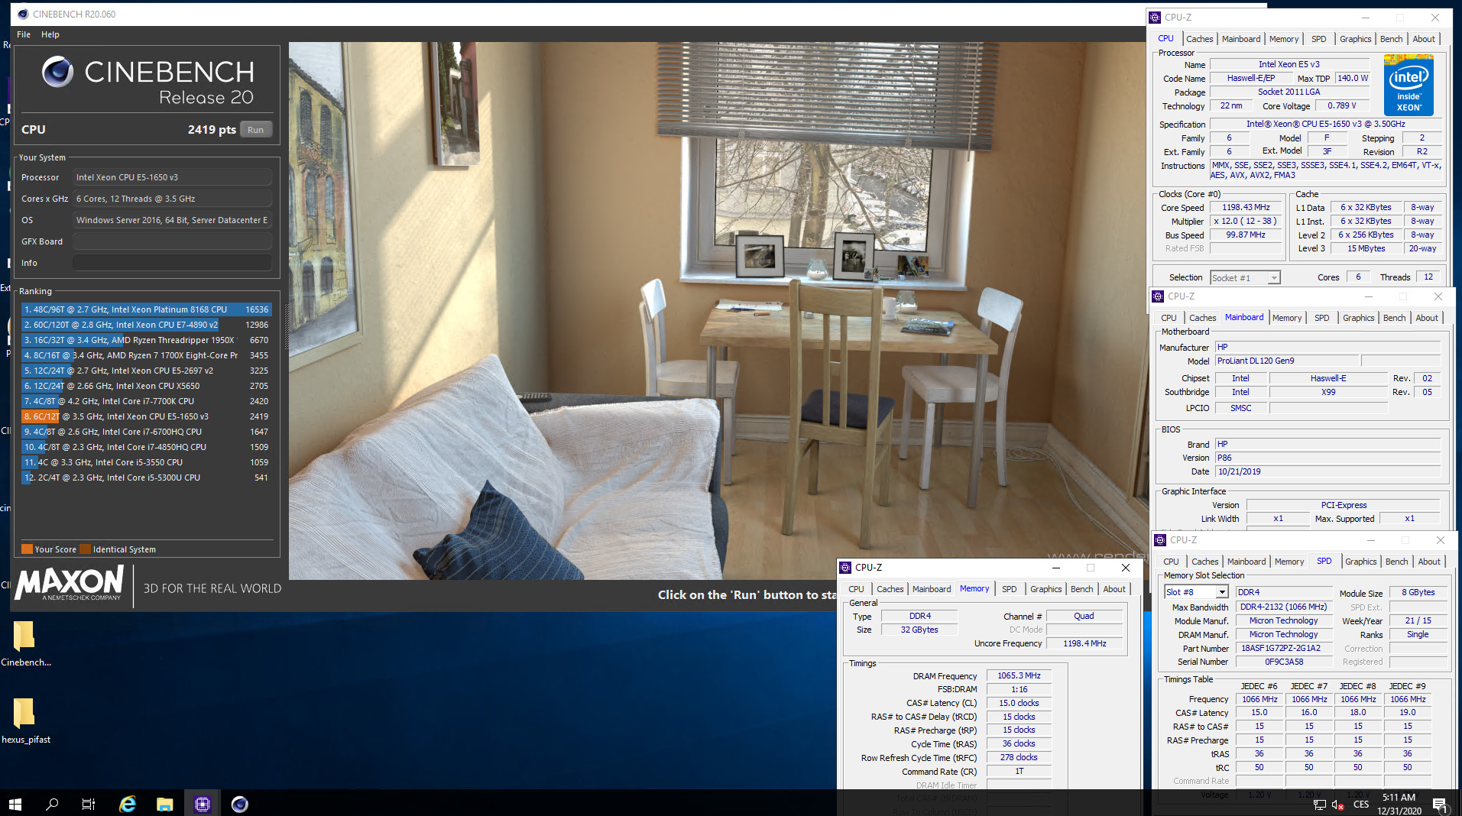
Task: Select ranking row Intel Core i5-5300U
Action: [146, 478]
